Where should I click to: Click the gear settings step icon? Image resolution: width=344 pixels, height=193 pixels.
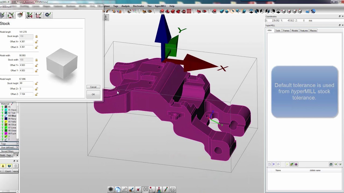pos(48,15)
